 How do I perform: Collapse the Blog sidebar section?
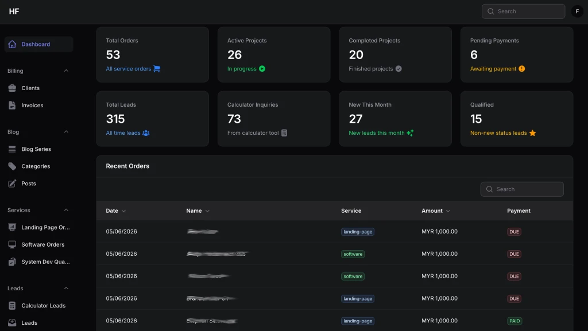pos(66,132)
